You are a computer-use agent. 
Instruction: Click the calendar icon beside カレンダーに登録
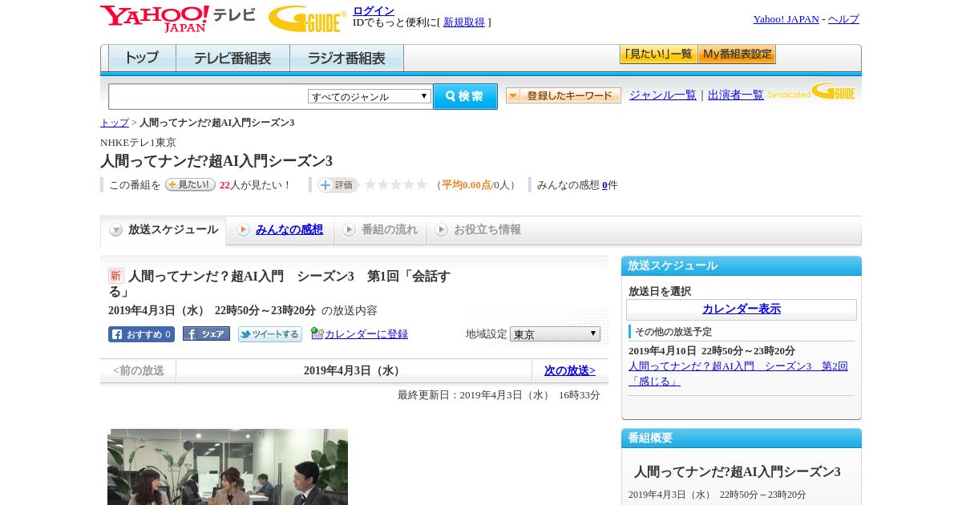[x=317, y=333]
